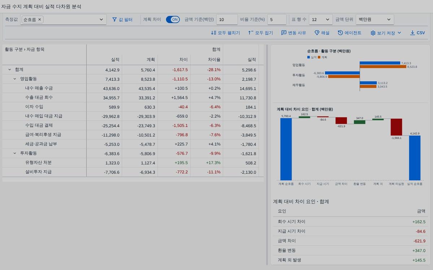Select the 수출 대금 회수 row label
Image resolution: width=433 pixels, height=270 pixels.
pos(39,98)
